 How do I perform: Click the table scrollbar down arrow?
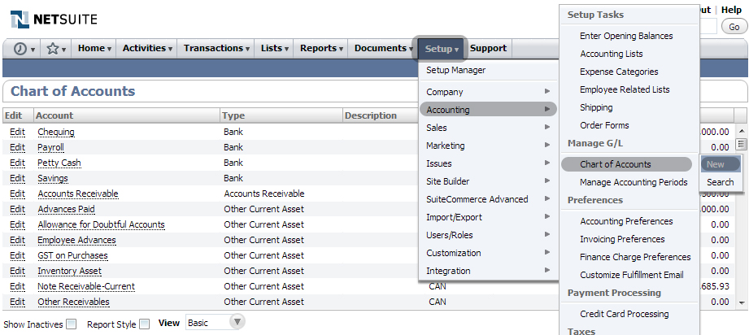[x=742, y=302]
